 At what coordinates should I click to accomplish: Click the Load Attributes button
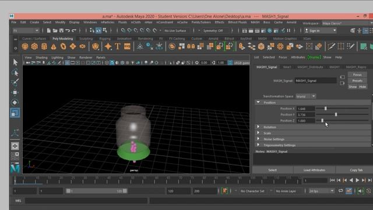(x=314, y=170)
